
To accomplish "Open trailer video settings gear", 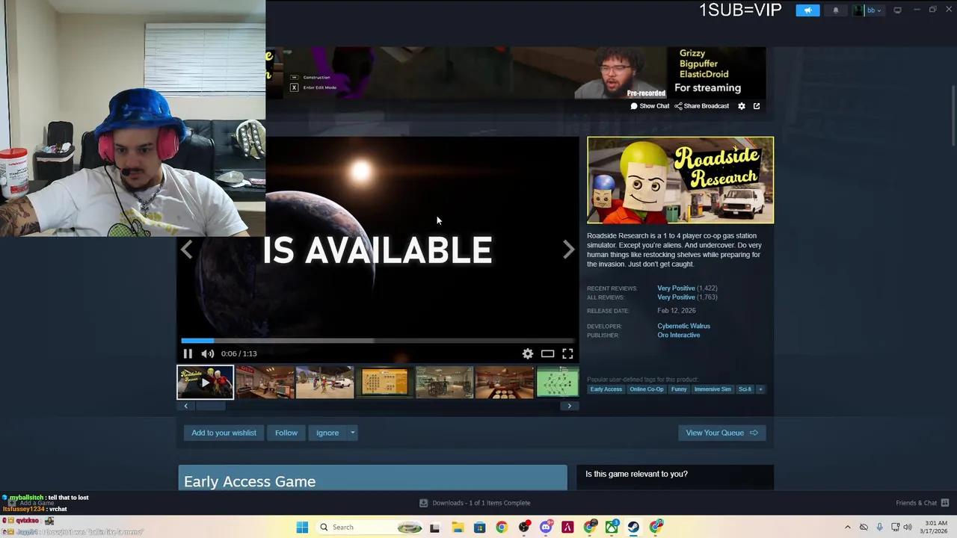I will coord(528,353).
